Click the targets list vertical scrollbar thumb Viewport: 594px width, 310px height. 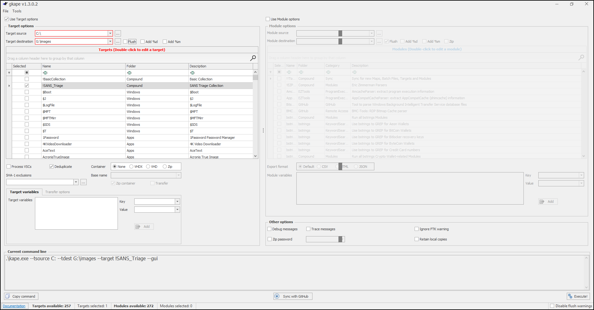click(x=255, y=77)
